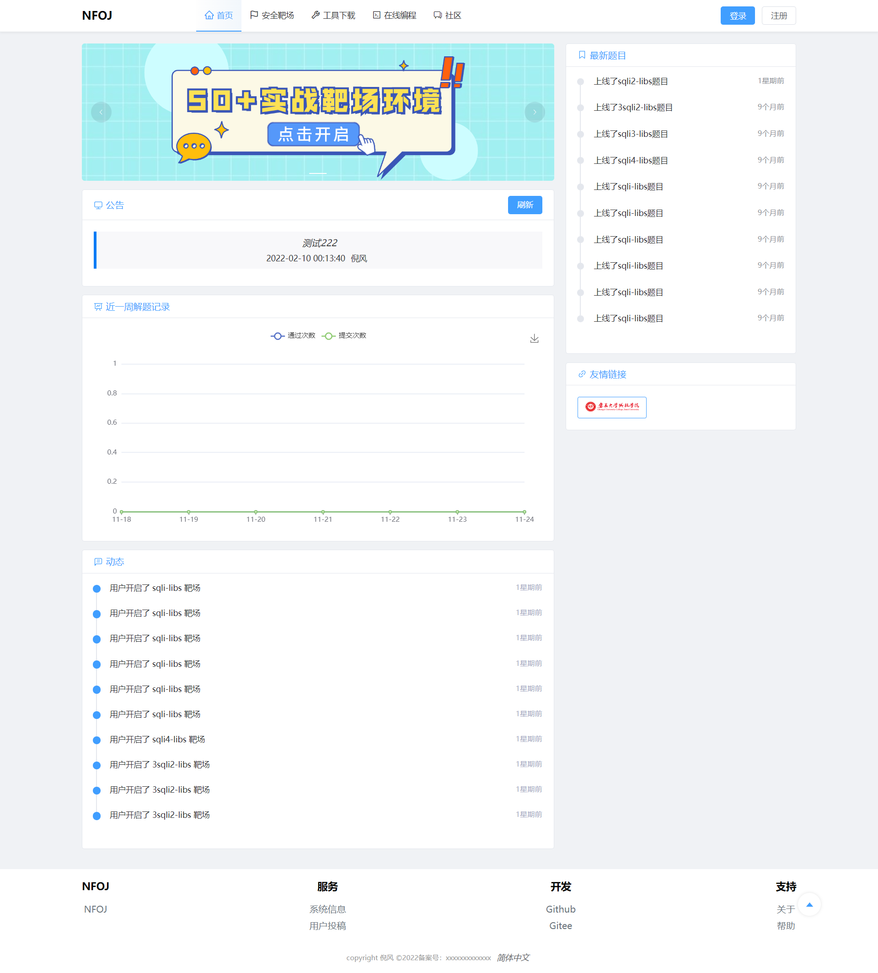Click the bookmark icon beside 最新题目
The width and height of the screenshot is (878, 973).
click(x=582, y=55)
